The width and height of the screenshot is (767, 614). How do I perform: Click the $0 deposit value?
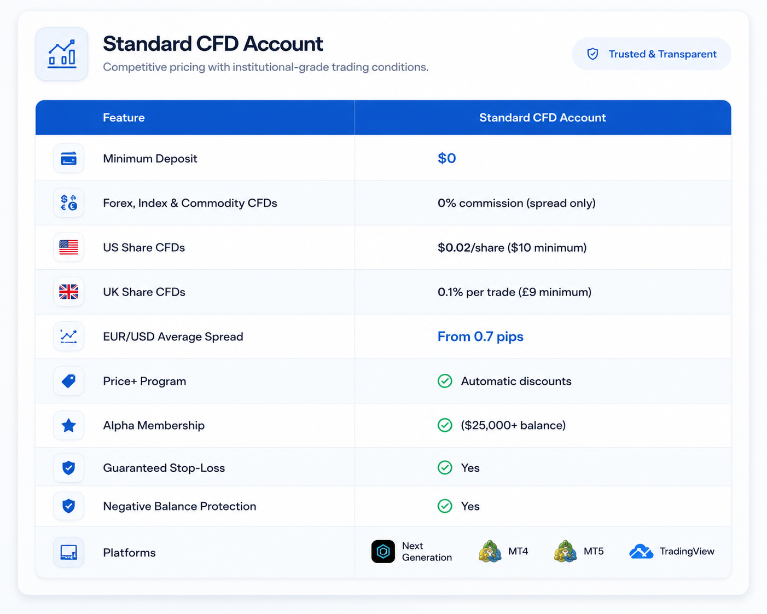pyautogui.click(x=447, y=158)
